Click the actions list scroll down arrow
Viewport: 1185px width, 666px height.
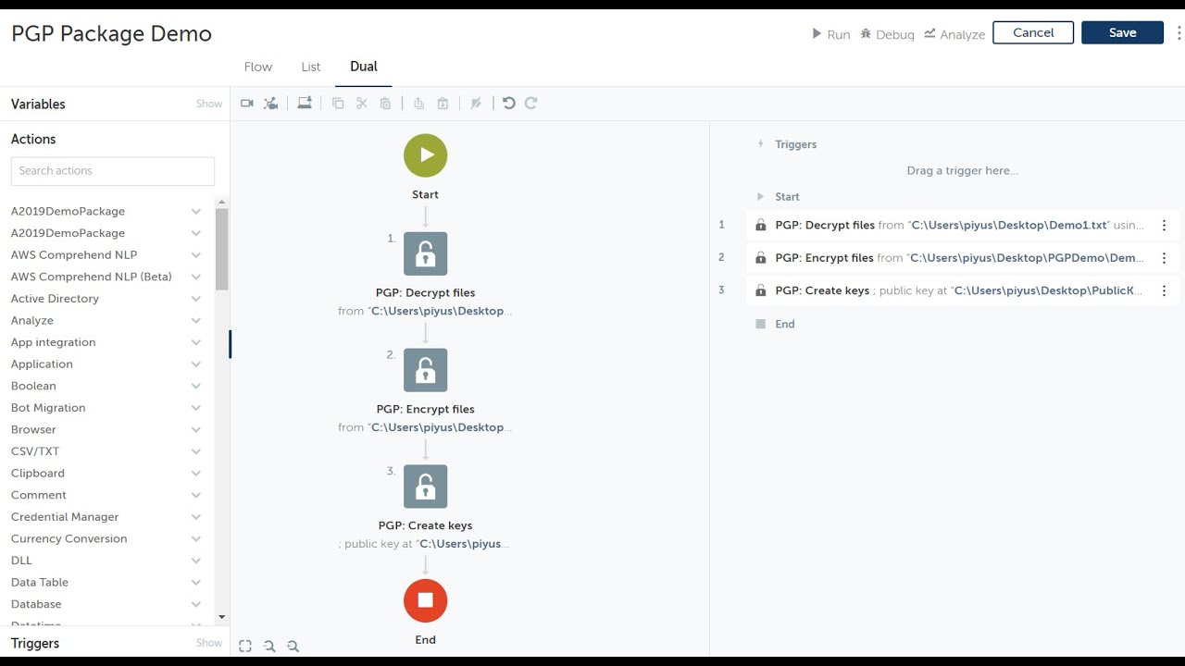221,617
